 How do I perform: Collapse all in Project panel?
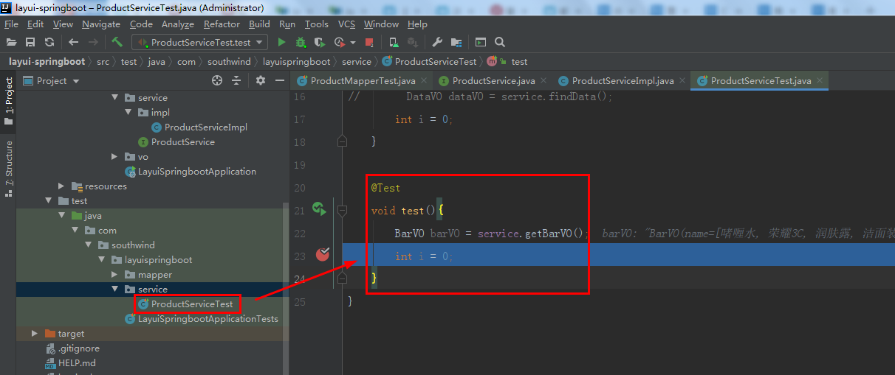pos(236,80)
